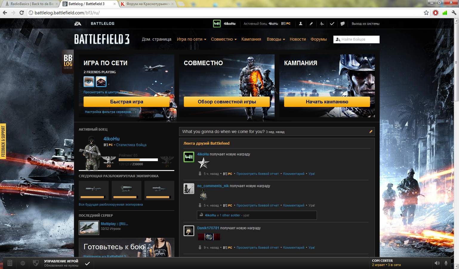Reload the page with browser refresh button

pyautogui.click(x=21, y=13)
